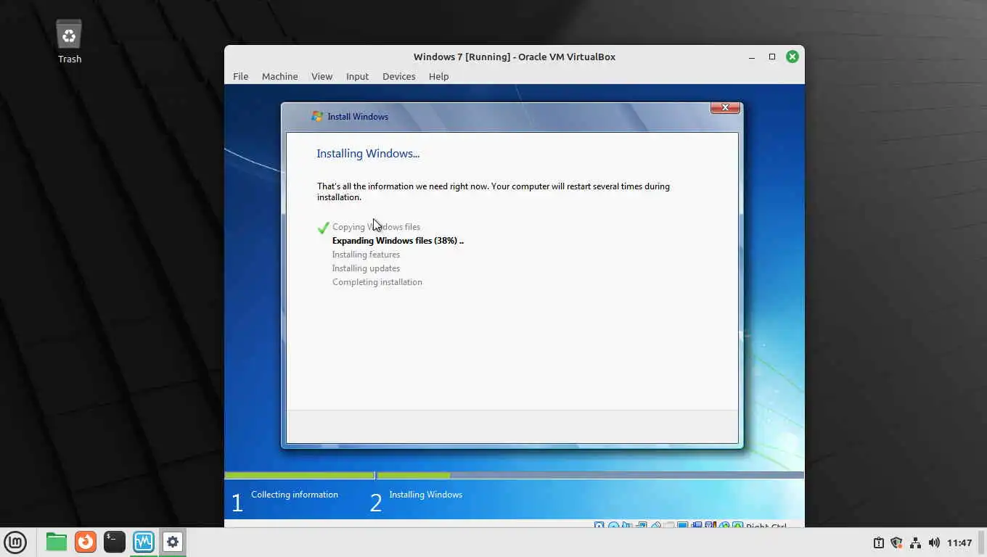Open the network connections tray icon
This screenshot has width=987, height=557.
pos(915,542)
